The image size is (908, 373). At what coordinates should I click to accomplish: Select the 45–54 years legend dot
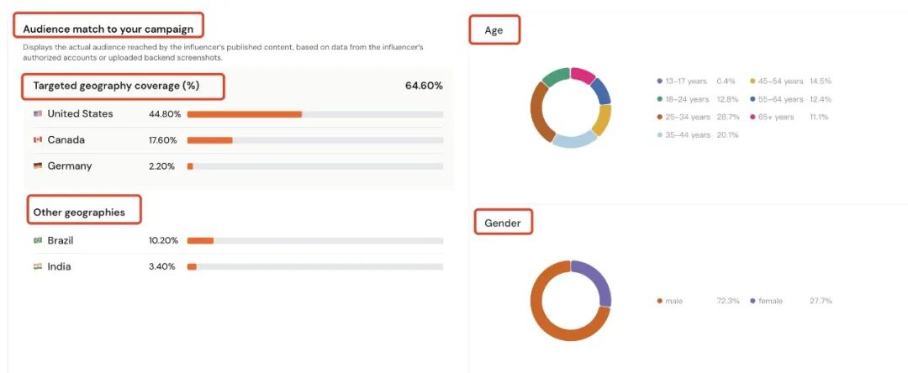(x=754, y=81)
